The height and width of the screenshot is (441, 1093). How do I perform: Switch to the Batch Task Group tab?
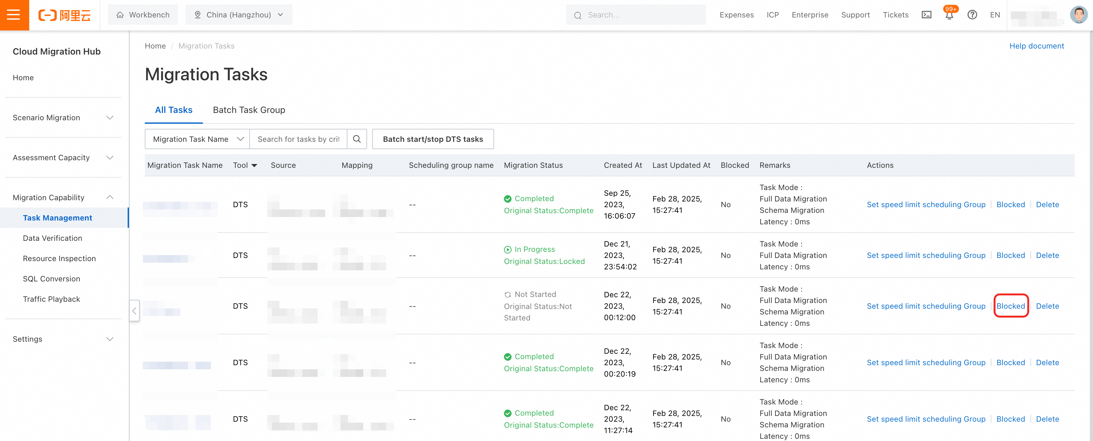(x=249, y=110)
